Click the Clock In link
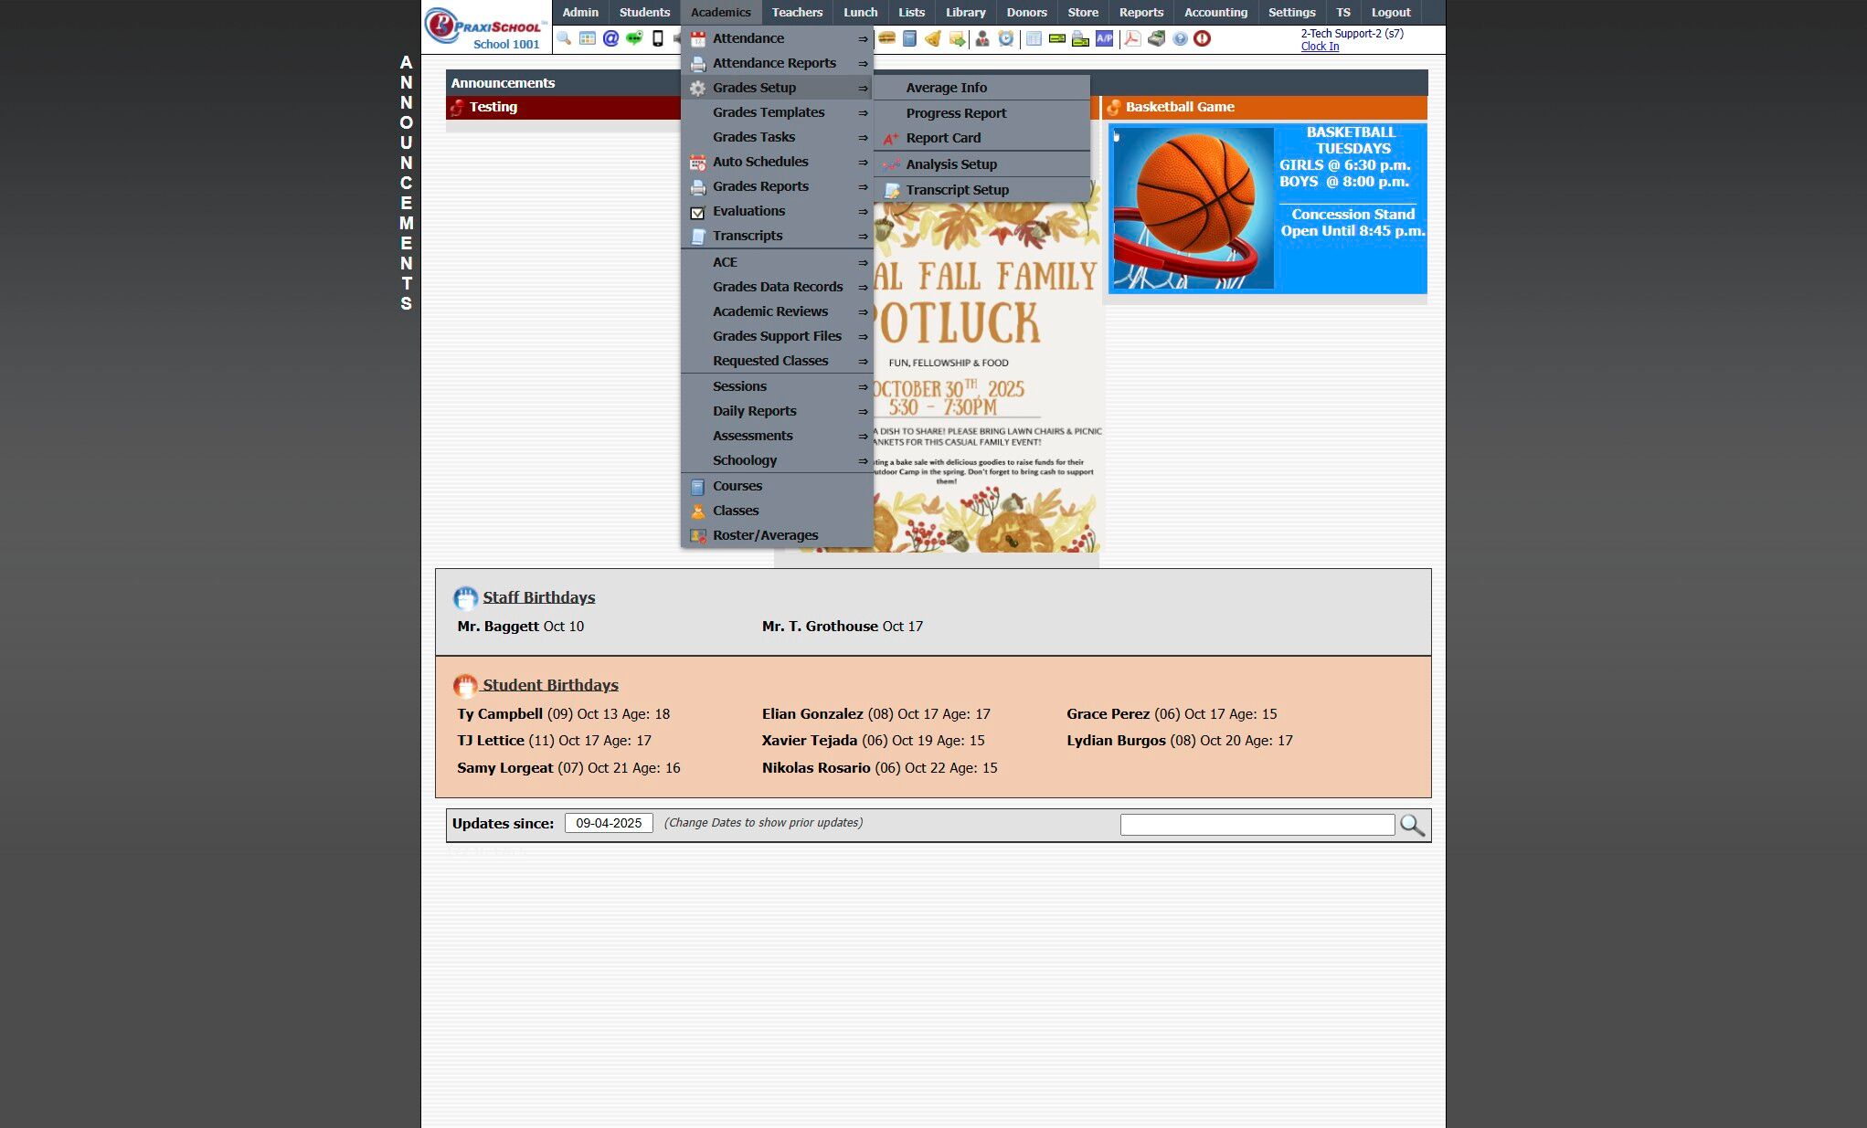 click(x=1320, y=47)
